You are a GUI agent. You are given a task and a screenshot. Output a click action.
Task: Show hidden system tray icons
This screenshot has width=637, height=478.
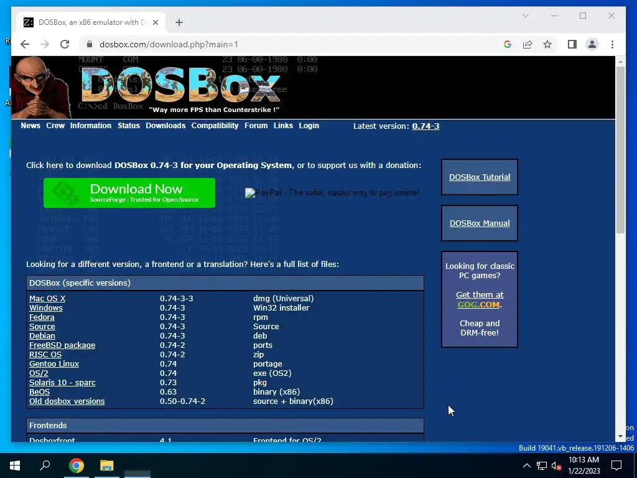[x=526, y=466]
